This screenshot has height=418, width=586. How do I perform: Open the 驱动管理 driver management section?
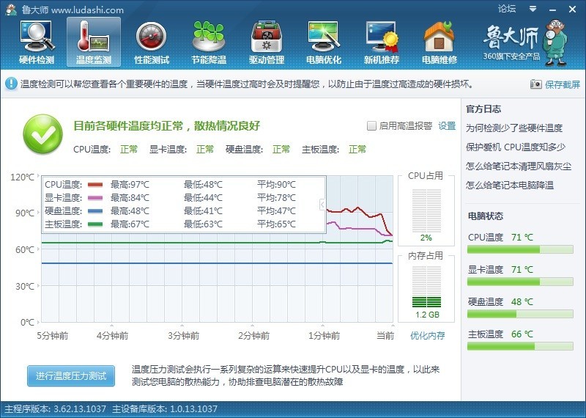coord(267,43)
